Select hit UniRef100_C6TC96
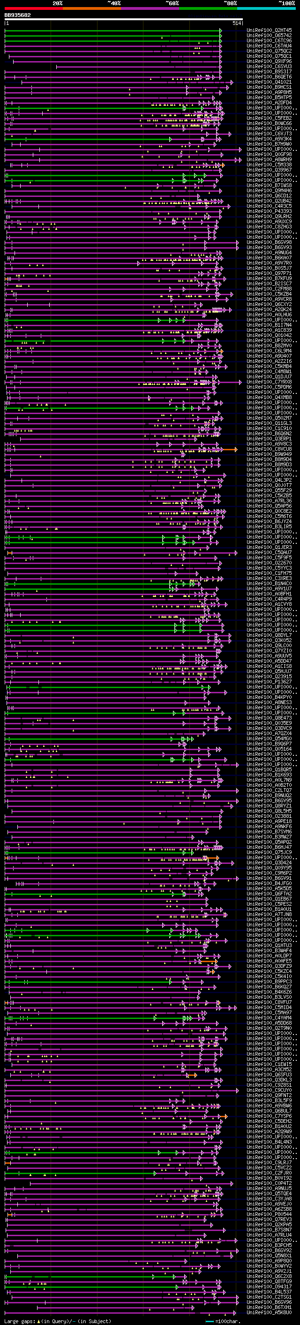This screenshot has height=1325, width=300. click(269, 40)
